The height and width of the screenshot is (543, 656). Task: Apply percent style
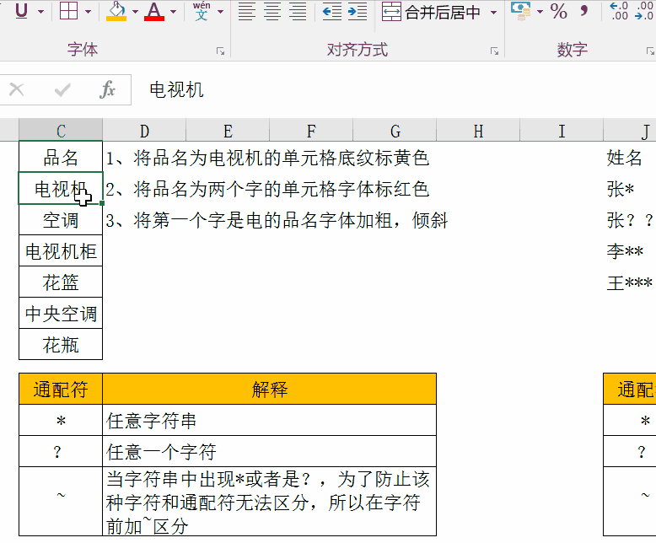[x=559, y=11]
